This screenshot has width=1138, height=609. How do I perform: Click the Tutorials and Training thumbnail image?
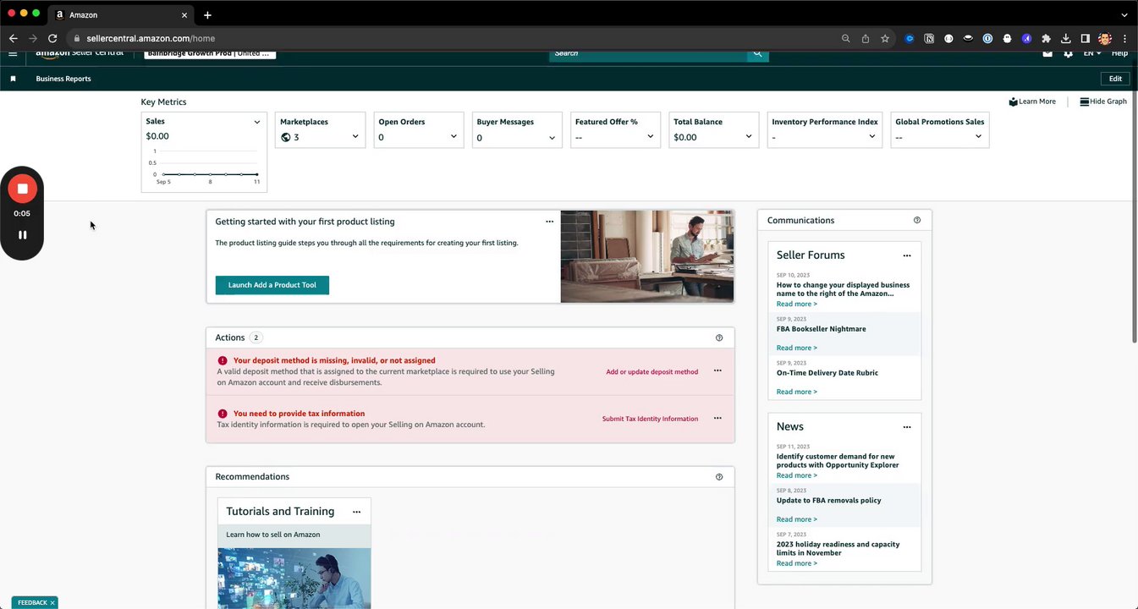click(x=294, y=579)
